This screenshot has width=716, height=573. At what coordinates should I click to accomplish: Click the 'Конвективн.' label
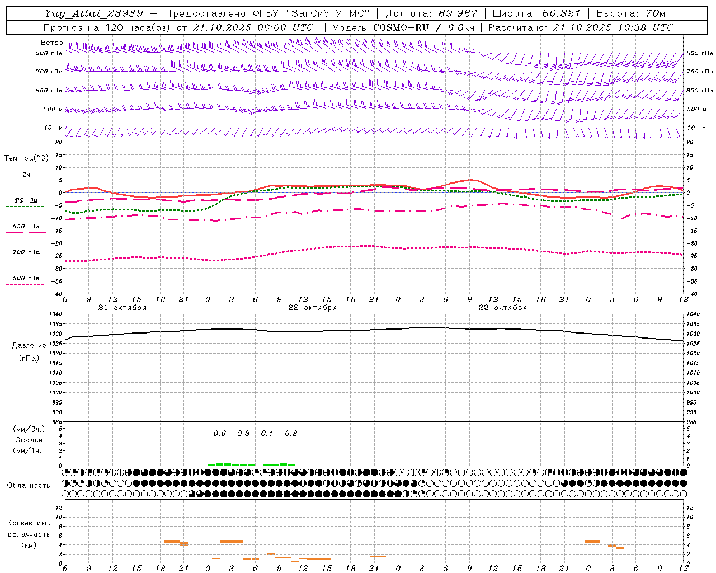(x=29, y=523)
